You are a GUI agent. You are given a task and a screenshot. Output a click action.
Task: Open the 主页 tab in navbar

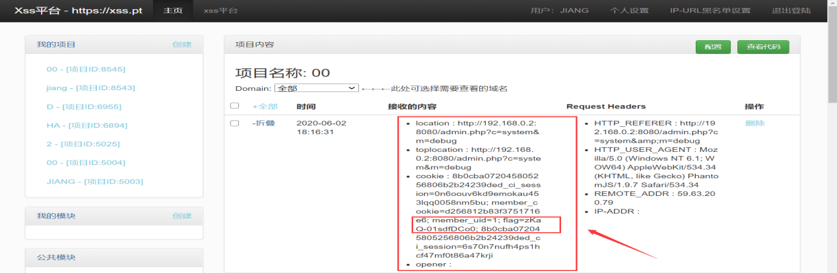(x=173, y=11)
